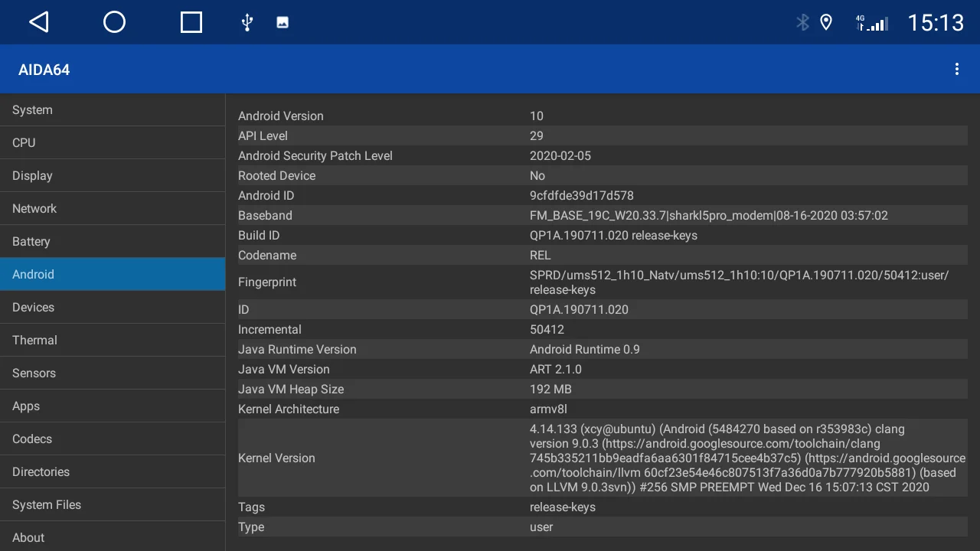Tap the image notification icon
This screenshot has width=980, height=551.
point(283,22)
